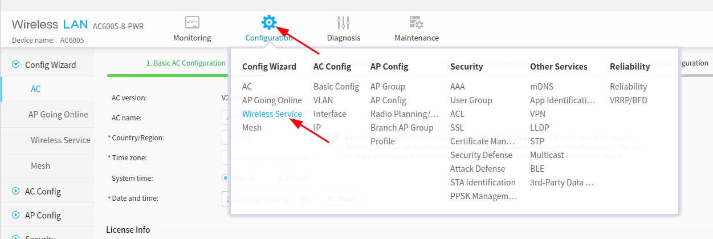Expand the AP Config sidebar section
The width and height of the screenshot is (713, 239).
point(15,216)
